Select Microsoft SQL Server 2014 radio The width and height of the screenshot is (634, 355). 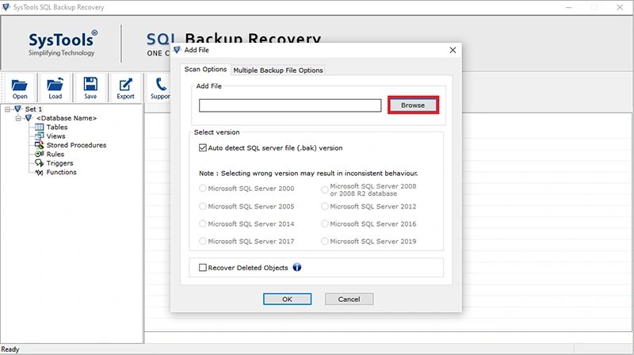[203, 223]
